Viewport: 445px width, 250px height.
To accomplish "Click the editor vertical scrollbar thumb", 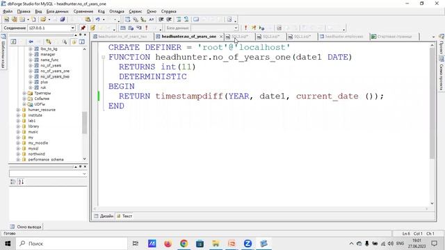I will click(x=432, y=103).
